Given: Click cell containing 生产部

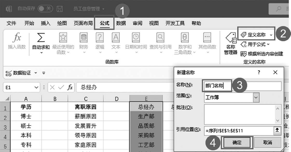Looking at the screenshot, I should [x=146, y=116].
